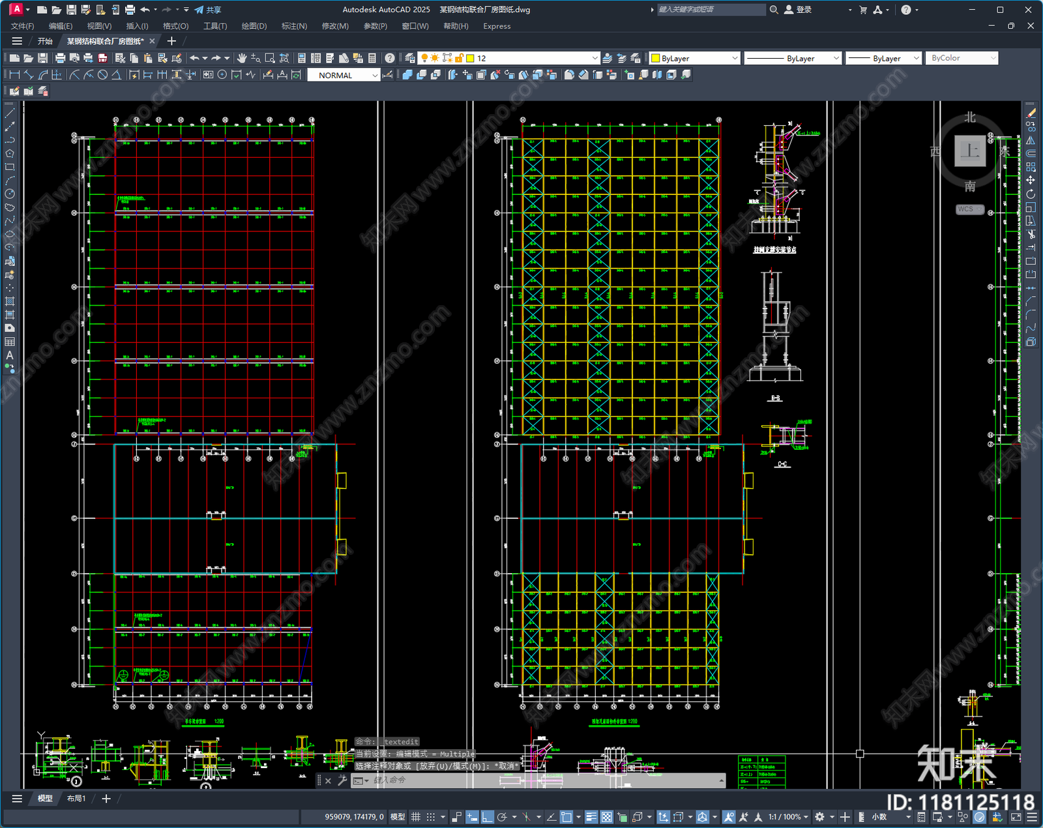
Task: Open the Help question mark toolbar icon
Action: [390, 58]
